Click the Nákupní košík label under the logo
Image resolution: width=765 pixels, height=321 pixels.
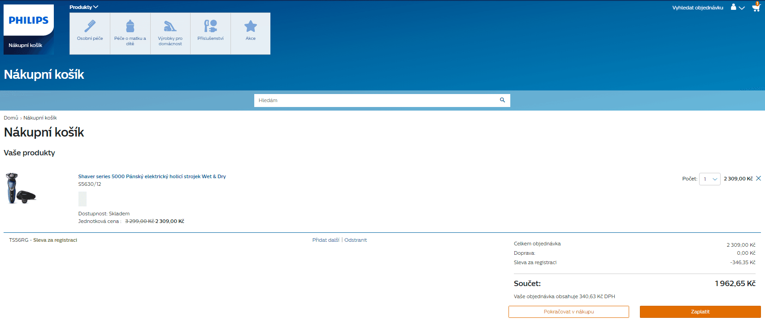(x=26, y=45)
